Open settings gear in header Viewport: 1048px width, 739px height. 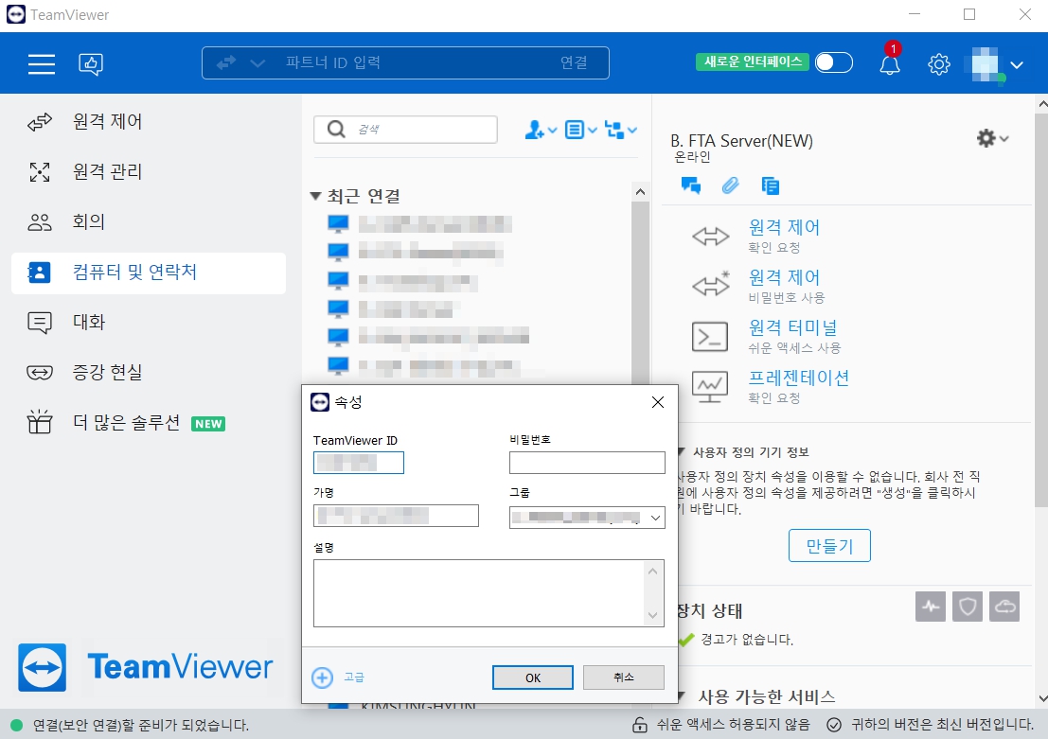939,64
